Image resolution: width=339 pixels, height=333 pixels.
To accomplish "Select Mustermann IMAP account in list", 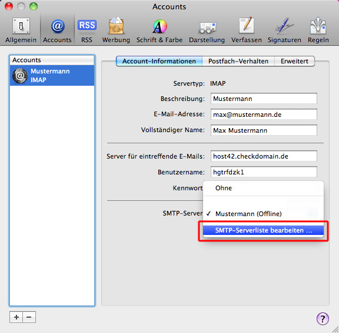I will point(52,76).
